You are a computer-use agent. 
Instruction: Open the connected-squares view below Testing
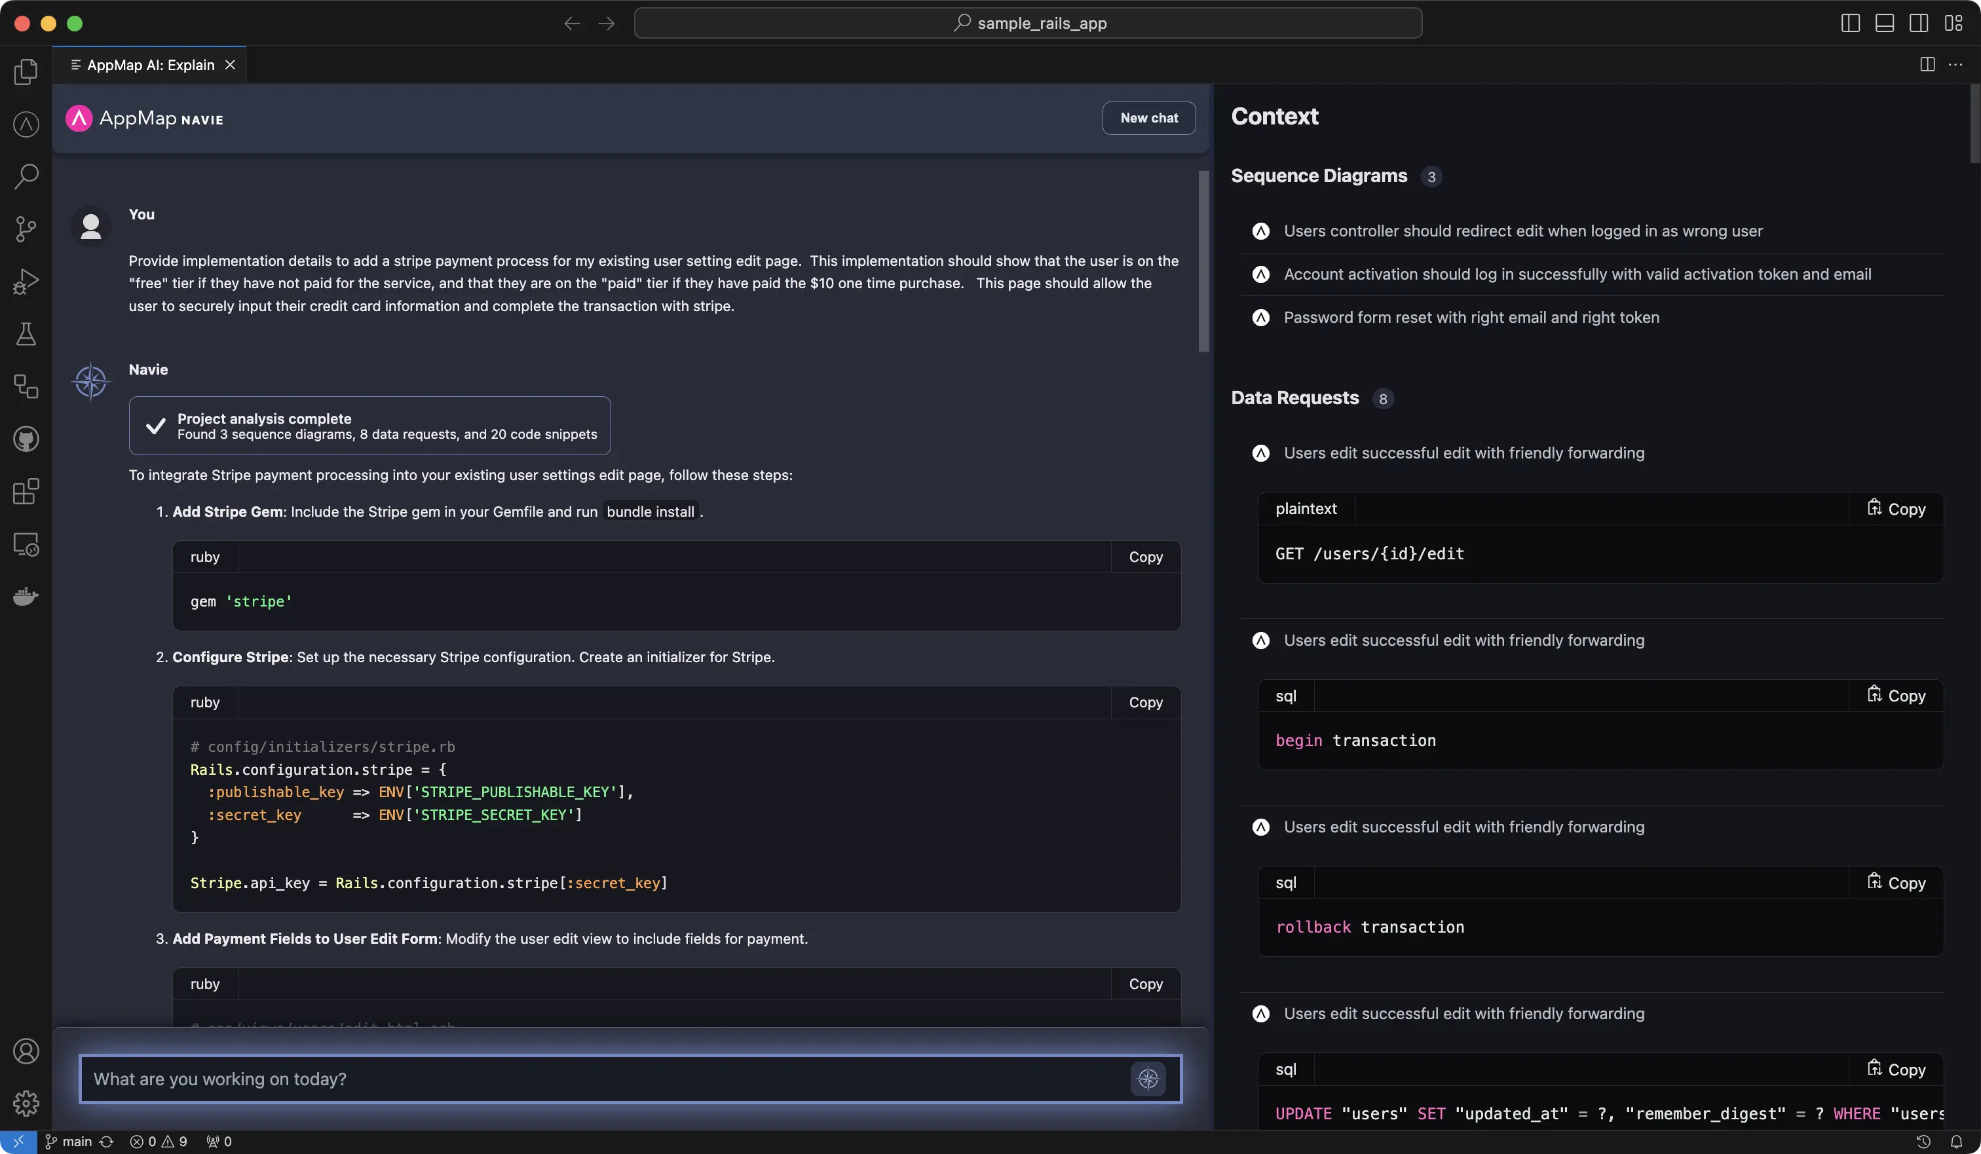[x=26, y=386]
